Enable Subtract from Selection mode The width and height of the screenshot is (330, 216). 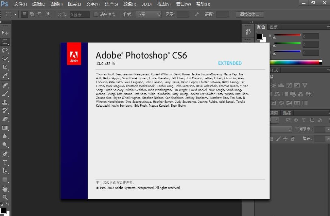40,14
